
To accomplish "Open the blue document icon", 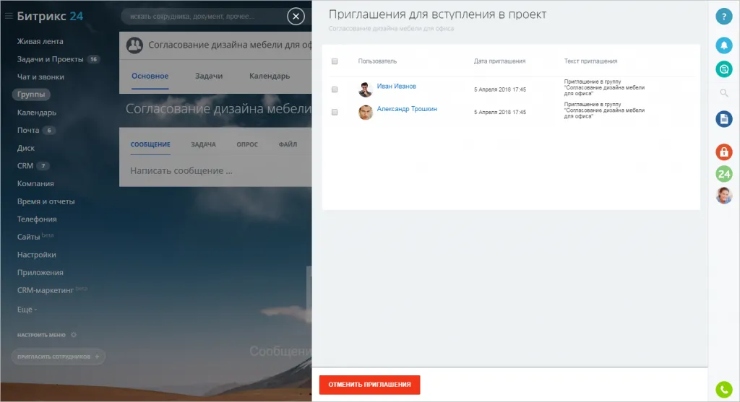I will pyautogui.click(x=723, y=119).
